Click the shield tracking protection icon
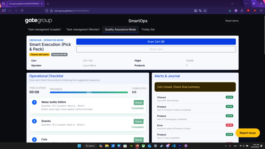The height and width of the screenshot is (149, 265). (x=47, y=11)
